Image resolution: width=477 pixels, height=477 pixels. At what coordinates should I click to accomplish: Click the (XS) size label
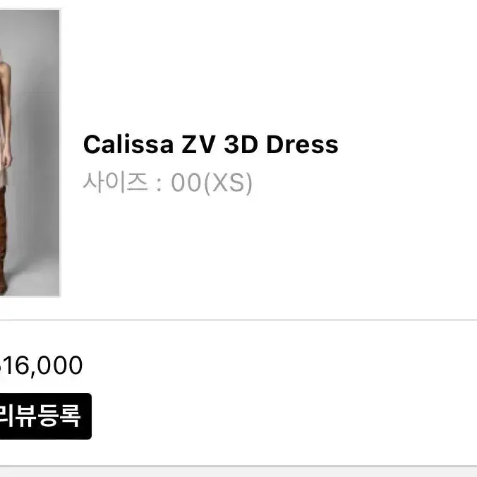(x=228, y=183)
